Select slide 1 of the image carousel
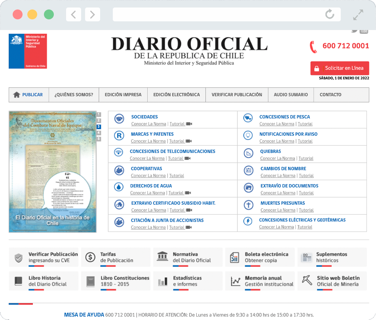 99,115
